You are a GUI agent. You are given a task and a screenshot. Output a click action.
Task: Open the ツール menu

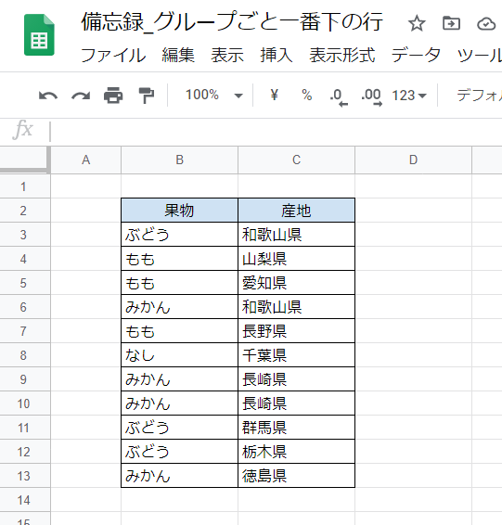tap(479, 56)
